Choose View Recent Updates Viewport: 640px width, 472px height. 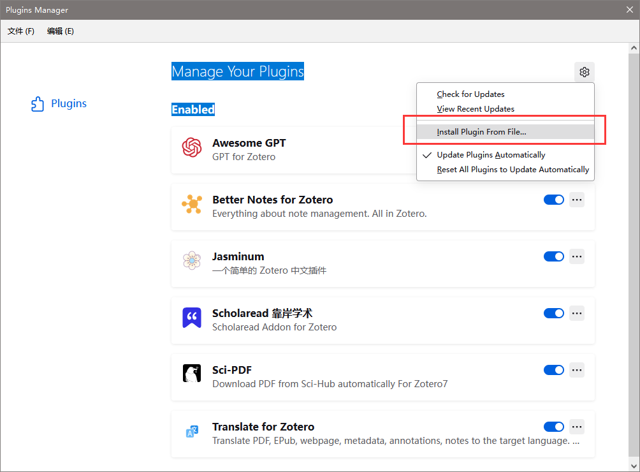[x=505, y=109]
